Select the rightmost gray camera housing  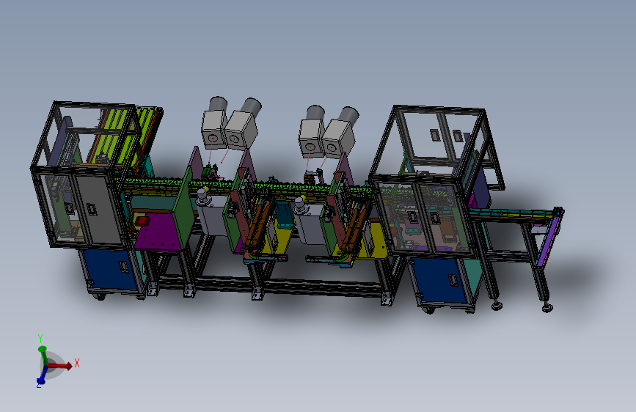(x=339, y=139)
